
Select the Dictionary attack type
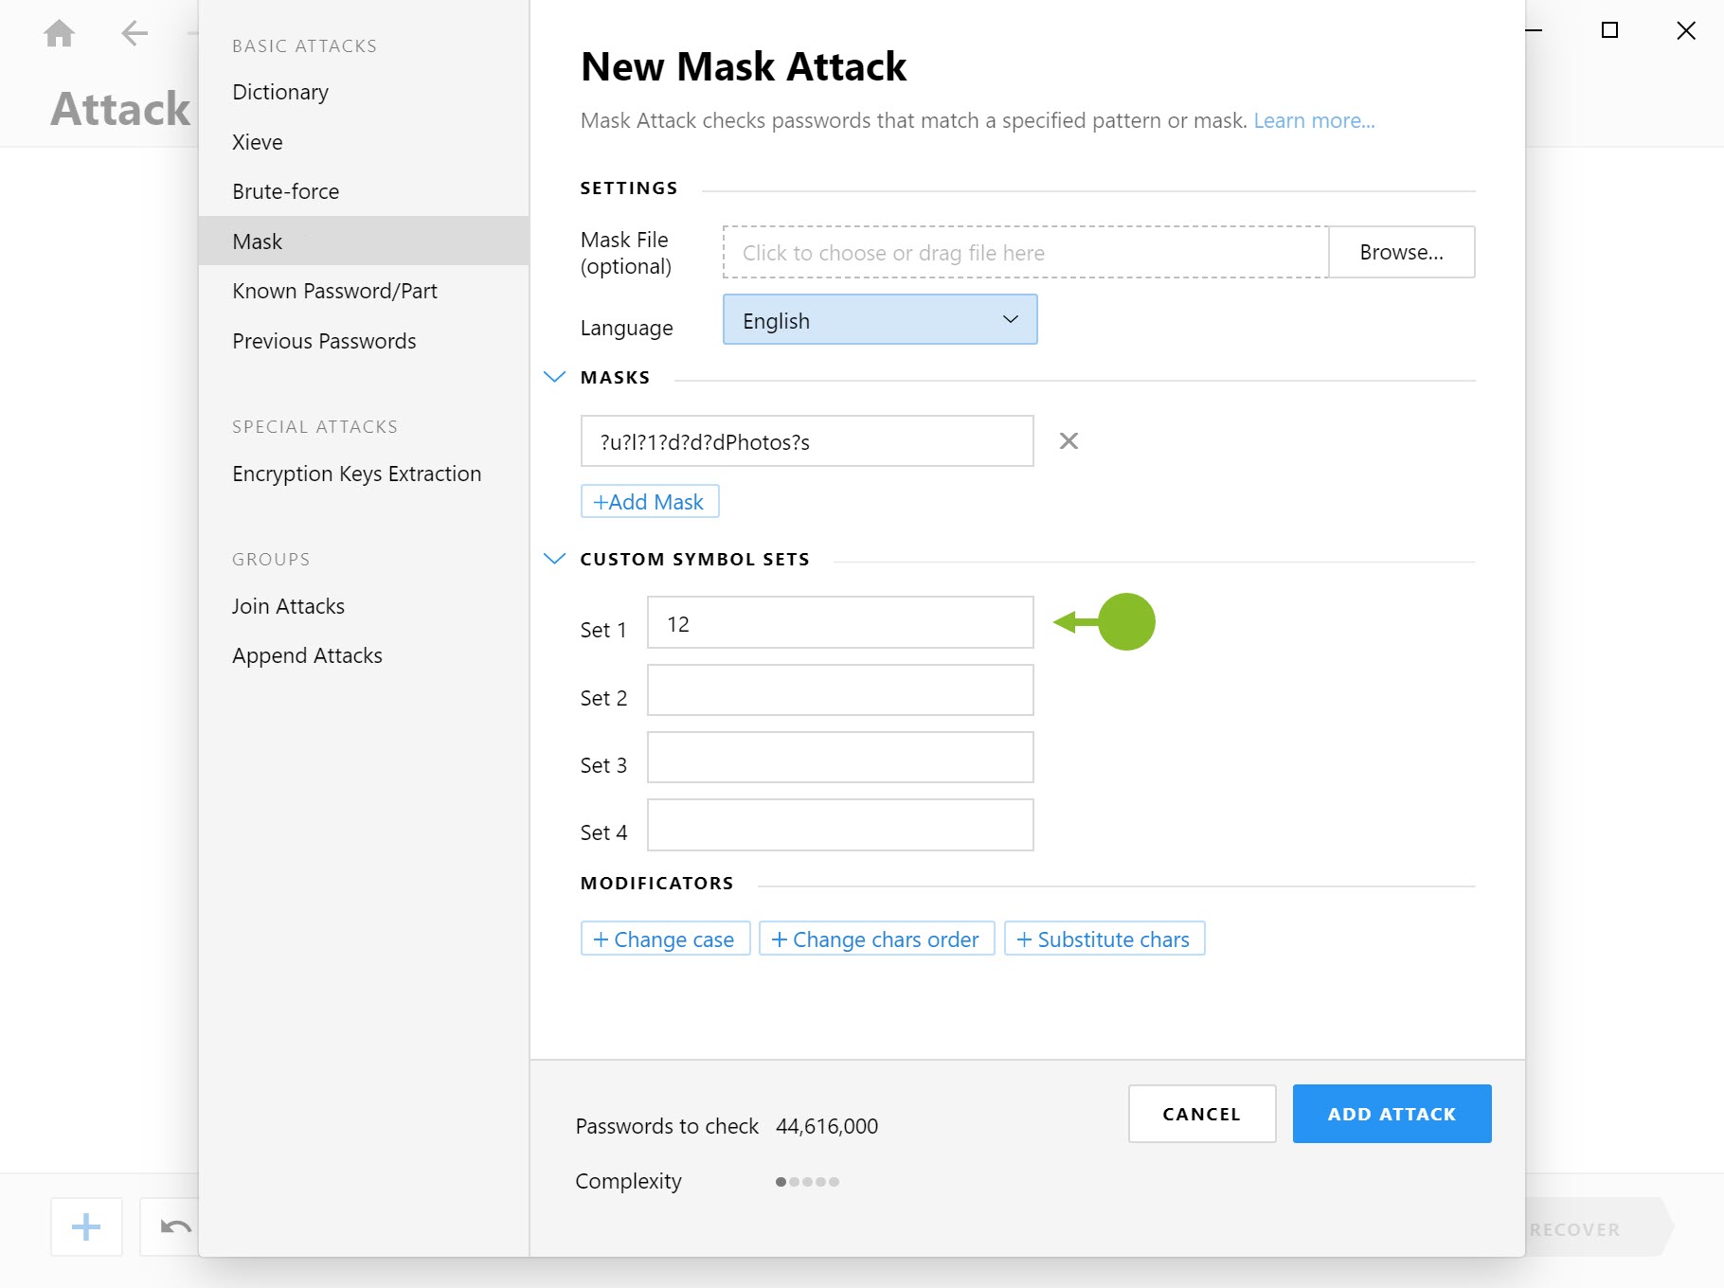pos(279,92)
